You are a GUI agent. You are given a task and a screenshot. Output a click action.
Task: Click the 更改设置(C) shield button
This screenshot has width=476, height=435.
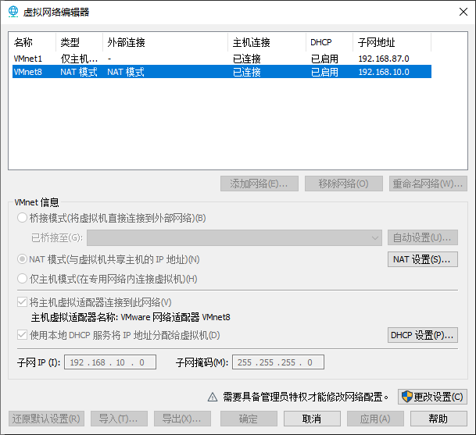432,397
